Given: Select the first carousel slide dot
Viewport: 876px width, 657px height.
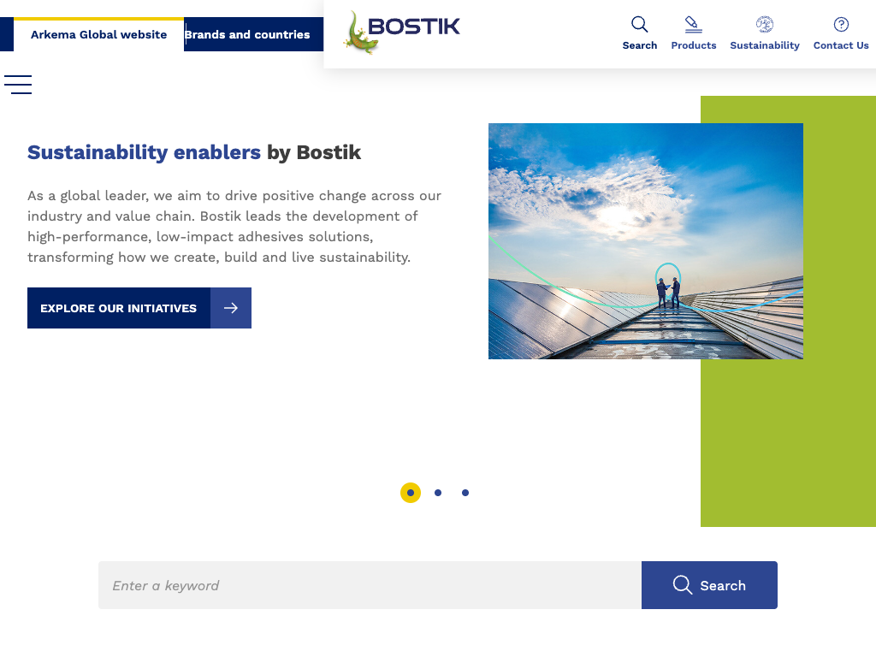Looking at the screenshot, I should point(411,493).
